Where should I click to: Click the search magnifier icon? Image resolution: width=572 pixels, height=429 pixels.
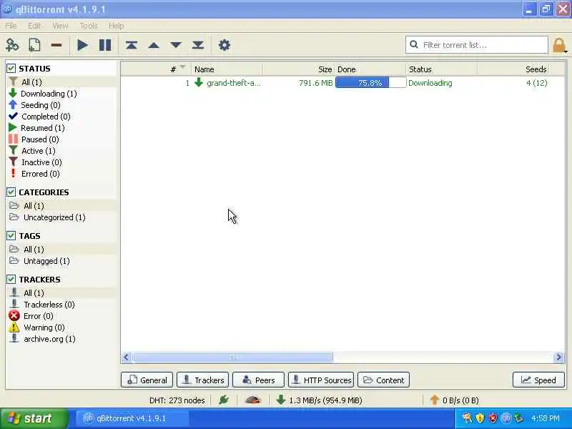(x=414, y=44)
